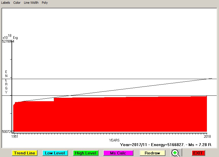This screenshot has width=219, height=157.
Task: Click the vertical ENERGY axis title
Action: click(6, 82)
